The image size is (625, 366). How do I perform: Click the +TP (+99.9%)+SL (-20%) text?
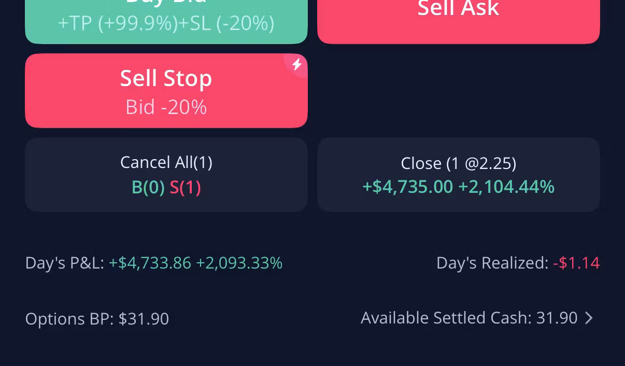tap(166, 23)
